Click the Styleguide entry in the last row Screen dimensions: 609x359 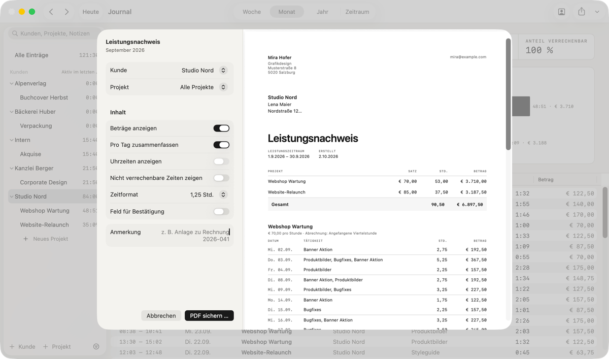click(426, 352)
